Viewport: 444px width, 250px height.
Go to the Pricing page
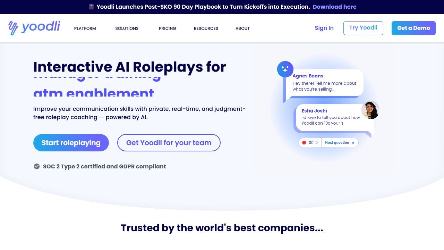point(168,28)
